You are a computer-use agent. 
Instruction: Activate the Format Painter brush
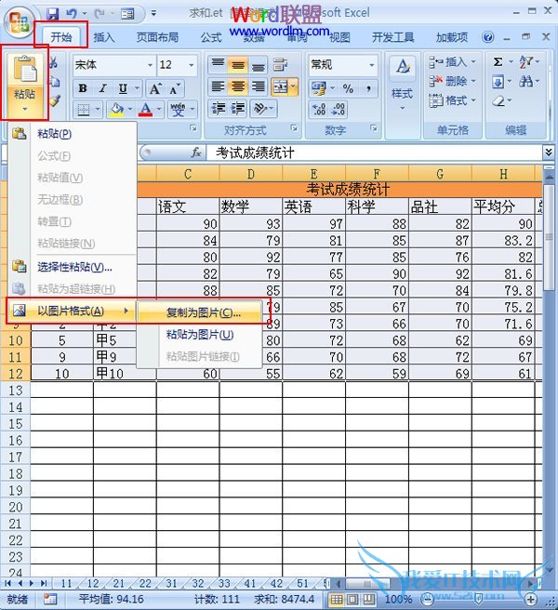pyautogui.click(x=54, y=100)
